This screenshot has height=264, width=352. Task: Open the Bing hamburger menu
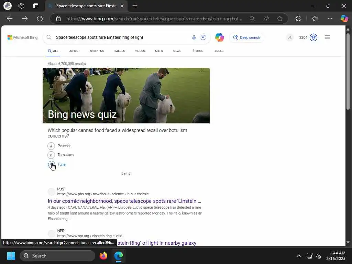pyautogui.click(x=327, y=37)
